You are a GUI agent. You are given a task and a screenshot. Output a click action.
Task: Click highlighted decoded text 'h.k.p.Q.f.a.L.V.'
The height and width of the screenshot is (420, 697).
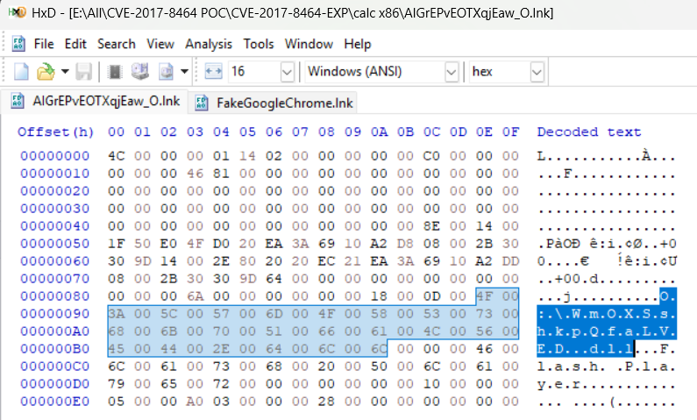click(607, 331)
